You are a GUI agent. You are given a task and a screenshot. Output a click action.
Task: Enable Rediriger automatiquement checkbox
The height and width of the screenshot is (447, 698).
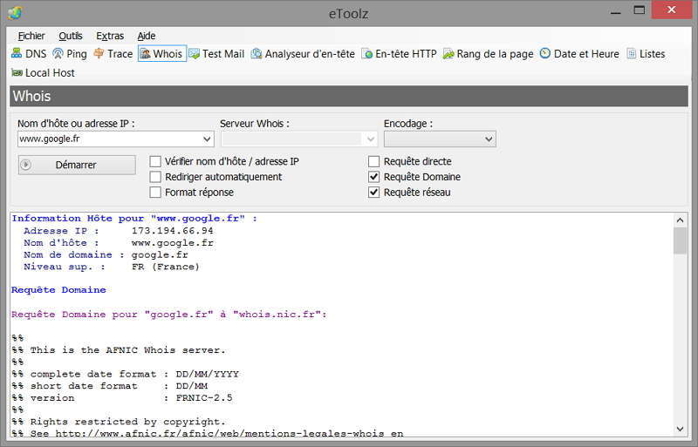(x=155, y=177)
